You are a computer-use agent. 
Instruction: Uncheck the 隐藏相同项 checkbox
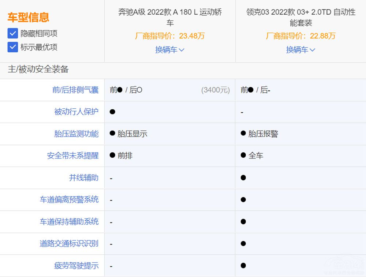tap(13, 34)
